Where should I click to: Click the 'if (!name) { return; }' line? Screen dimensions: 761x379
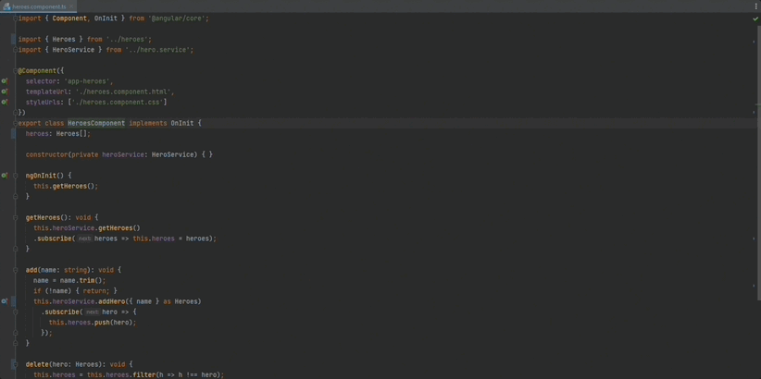[75, 291]
